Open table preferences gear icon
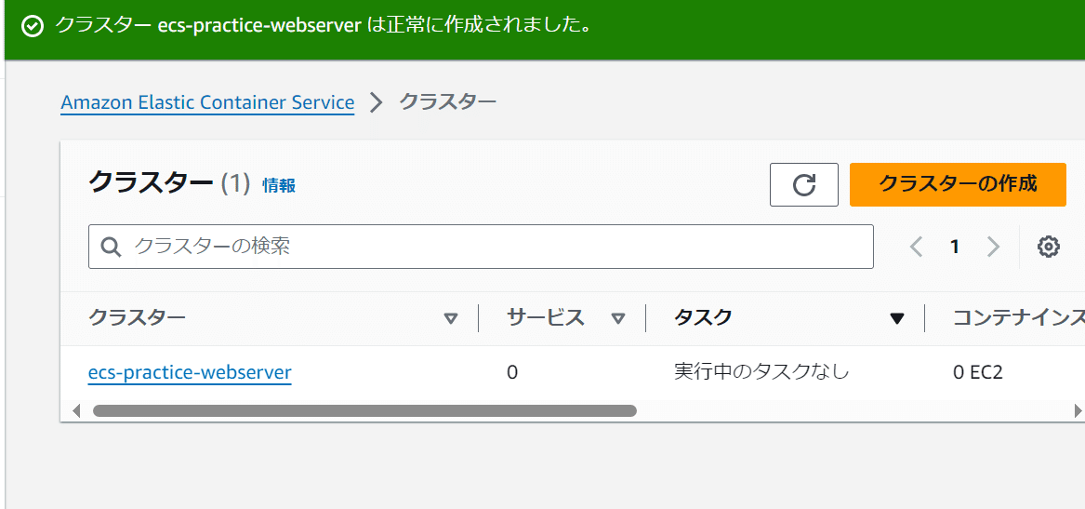Image resolution: width=1085 pixels, height=509 pixels. (1049, 247)
